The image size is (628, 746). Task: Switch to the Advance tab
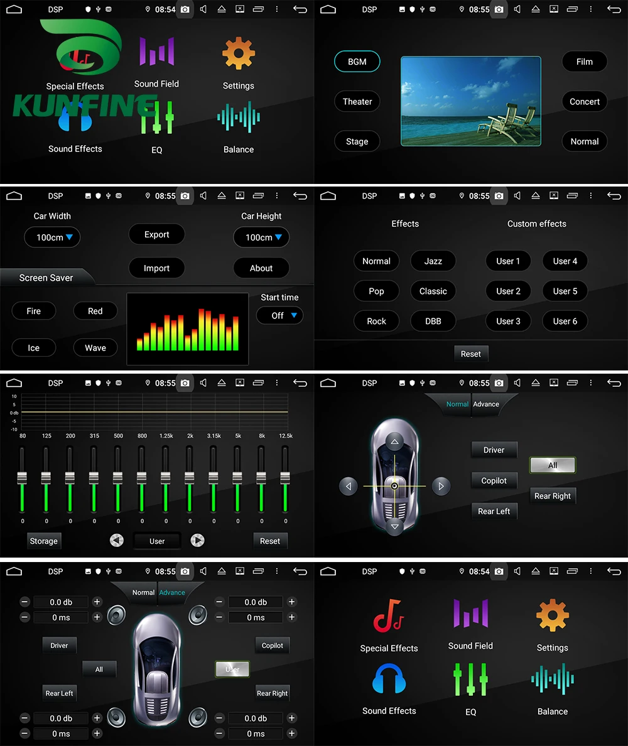pyautogui.click(x=485, y=404)
